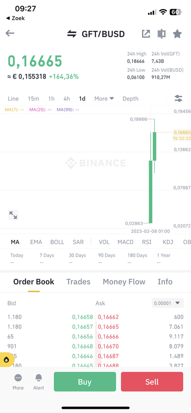
Task: Tap the back arrow icon
Action: (x=10, y=34)
